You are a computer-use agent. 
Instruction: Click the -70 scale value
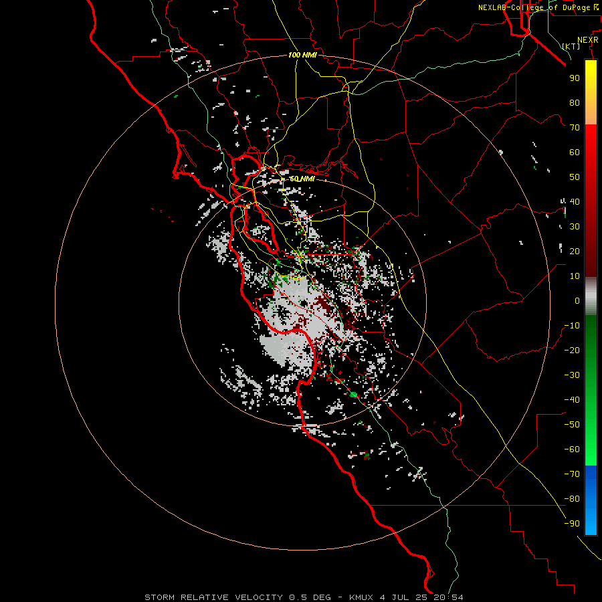point(572,474)
